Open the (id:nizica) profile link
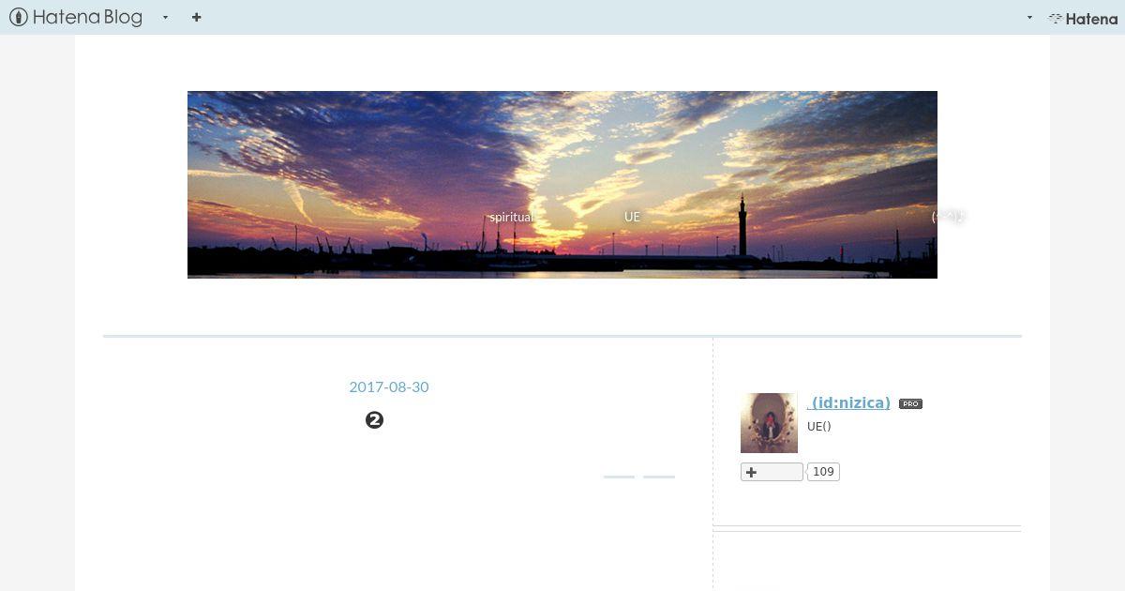 (x=848, y=402)
